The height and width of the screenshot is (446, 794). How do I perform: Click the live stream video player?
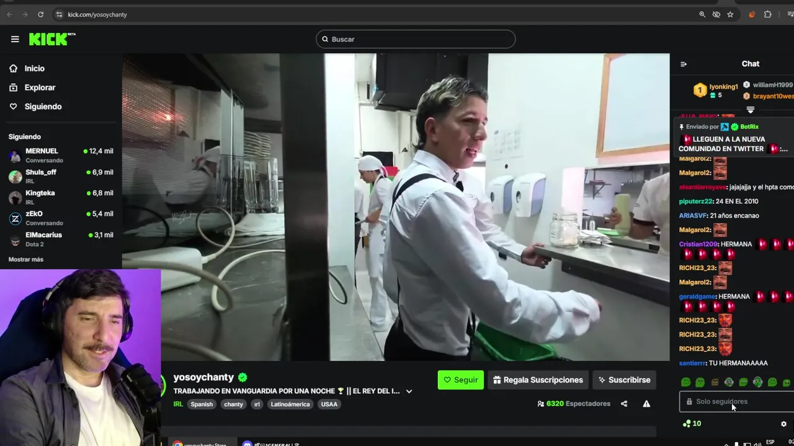pos(396,207)
